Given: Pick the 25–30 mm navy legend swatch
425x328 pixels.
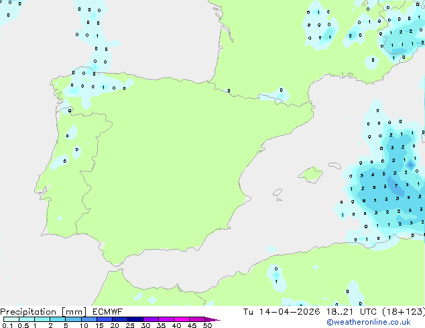Looking at the screenshot, I should click(135, 319).
